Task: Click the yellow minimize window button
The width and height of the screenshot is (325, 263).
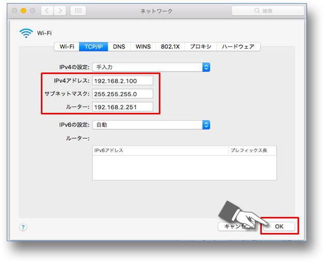Action: [23, 10]
